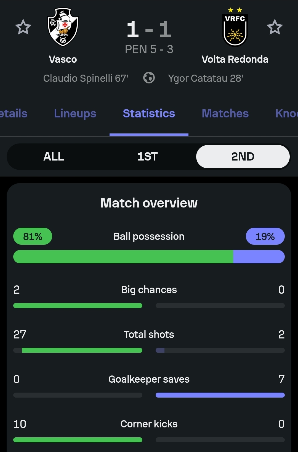Favorite Vasco with the star icon
Screen dimensions: 298x452
click(23, 27)
